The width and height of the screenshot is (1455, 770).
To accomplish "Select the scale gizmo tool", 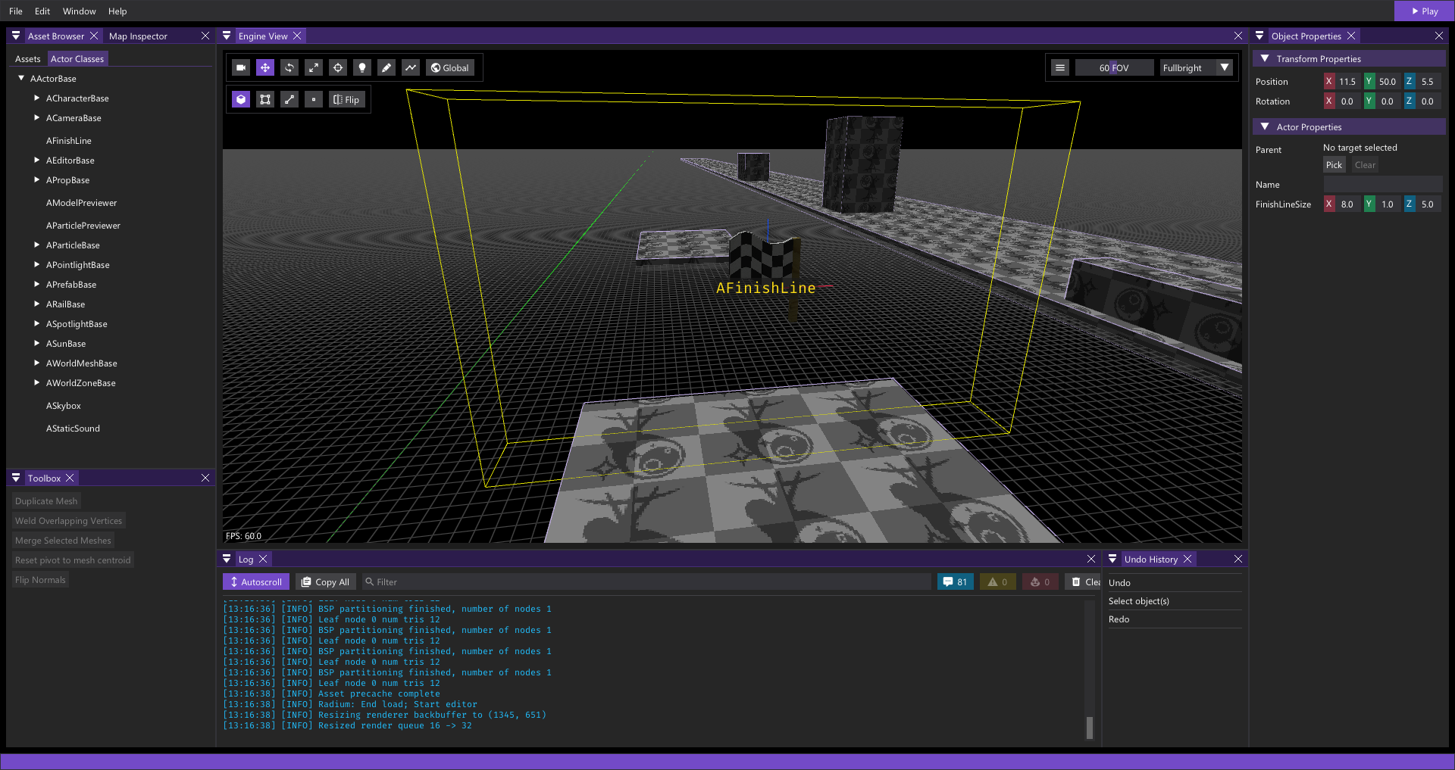I will tap(314, 68).
